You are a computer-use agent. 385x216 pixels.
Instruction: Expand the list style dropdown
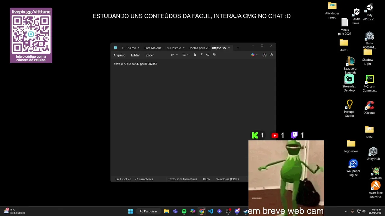coord(186,55)
